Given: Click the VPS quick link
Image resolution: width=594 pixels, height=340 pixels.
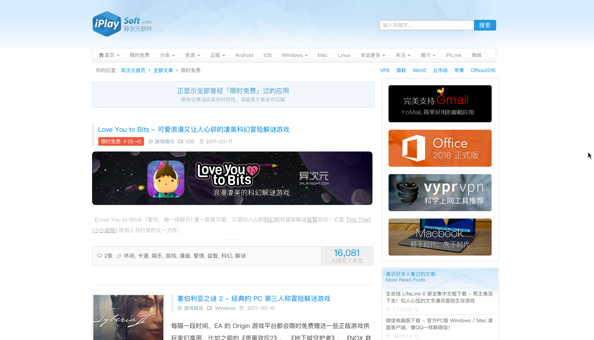Looking at the screenshot, I should click(x=385, y=70).
